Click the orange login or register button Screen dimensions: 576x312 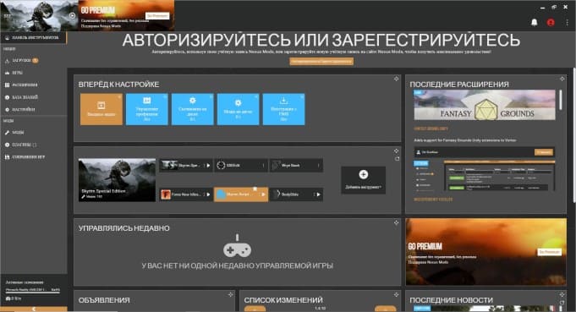(x=321, y=61)
